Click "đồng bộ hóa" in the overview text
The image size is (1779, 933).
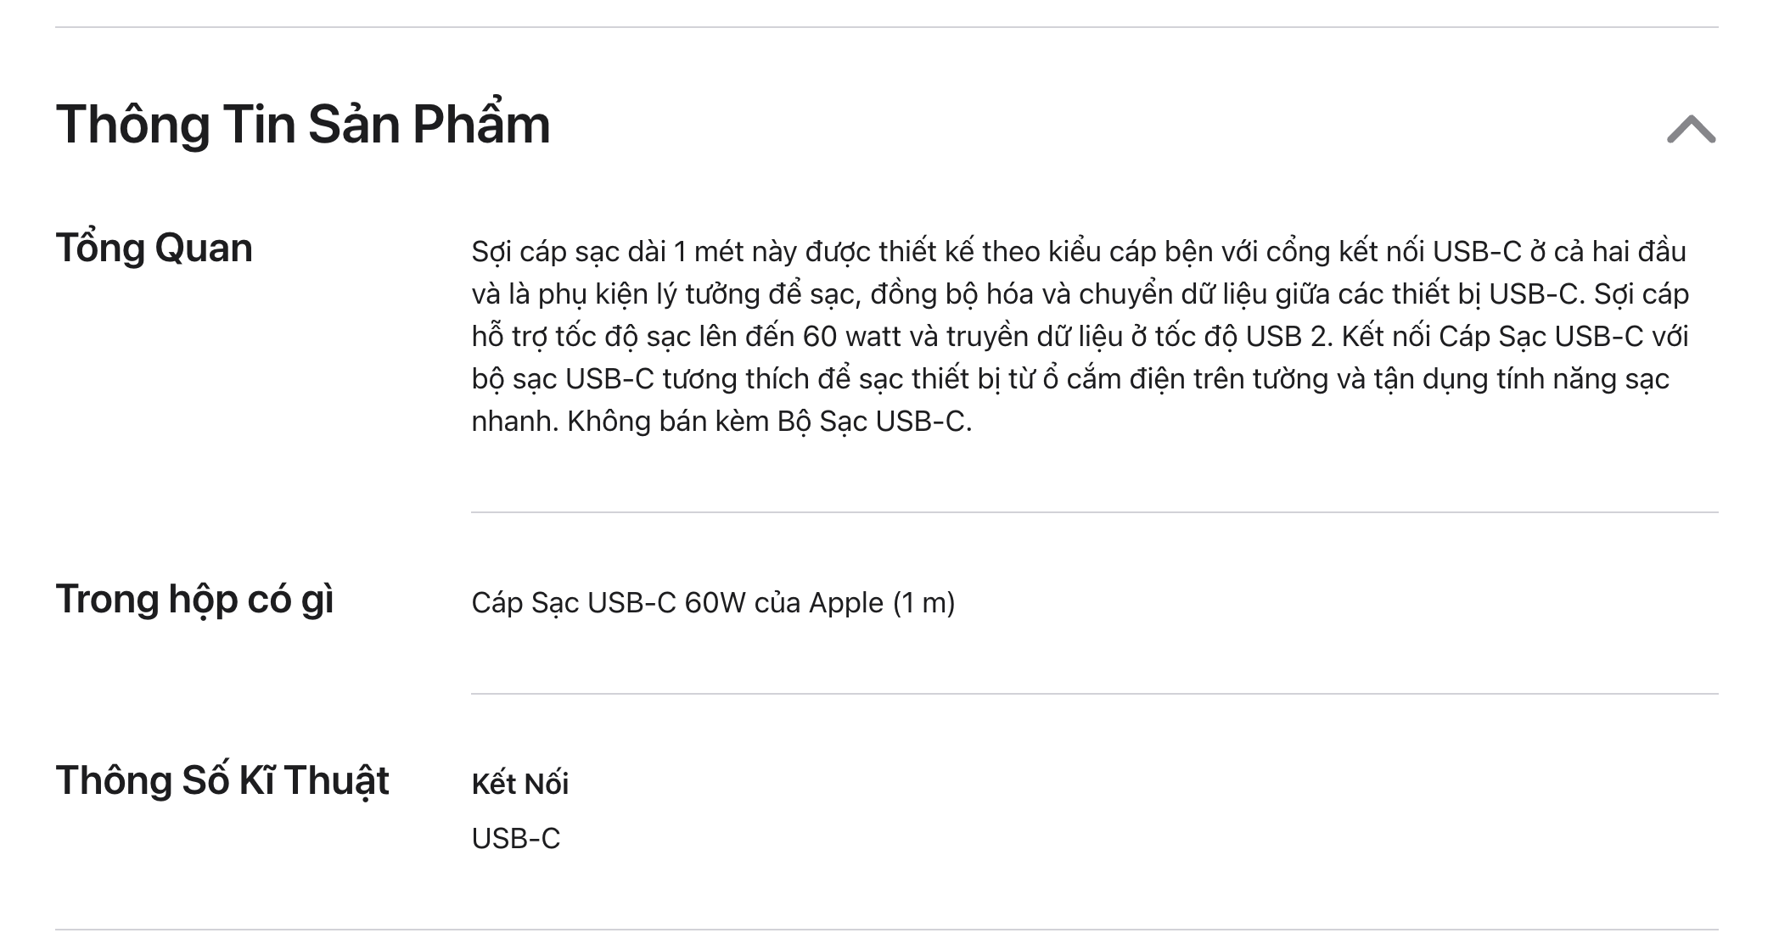951,294
